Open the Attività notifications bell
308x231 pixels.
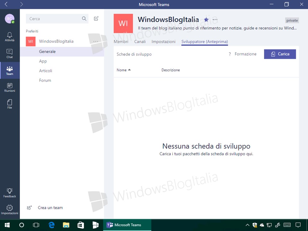9,37
